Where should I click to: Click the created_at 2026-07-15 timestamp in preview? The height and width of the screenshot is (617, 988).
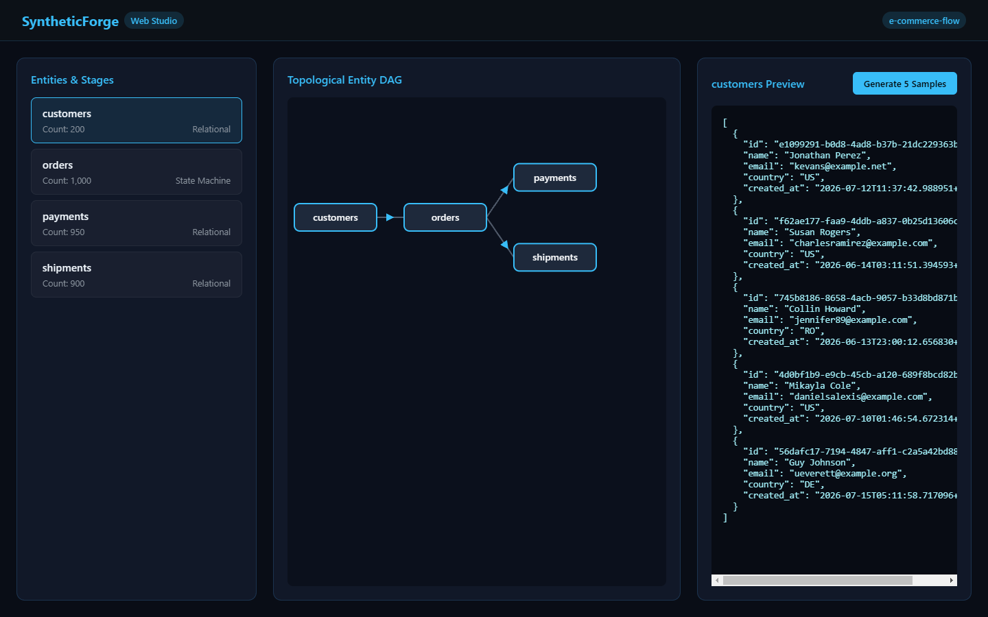(886, 496)
